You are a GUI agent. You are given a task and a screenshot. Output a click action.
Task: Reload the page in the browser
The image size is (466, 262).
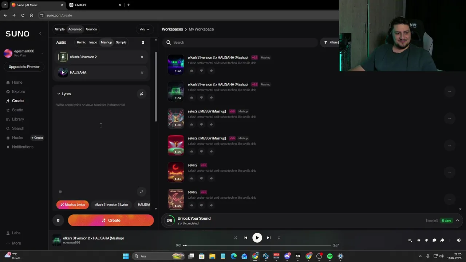pos(23,15)
